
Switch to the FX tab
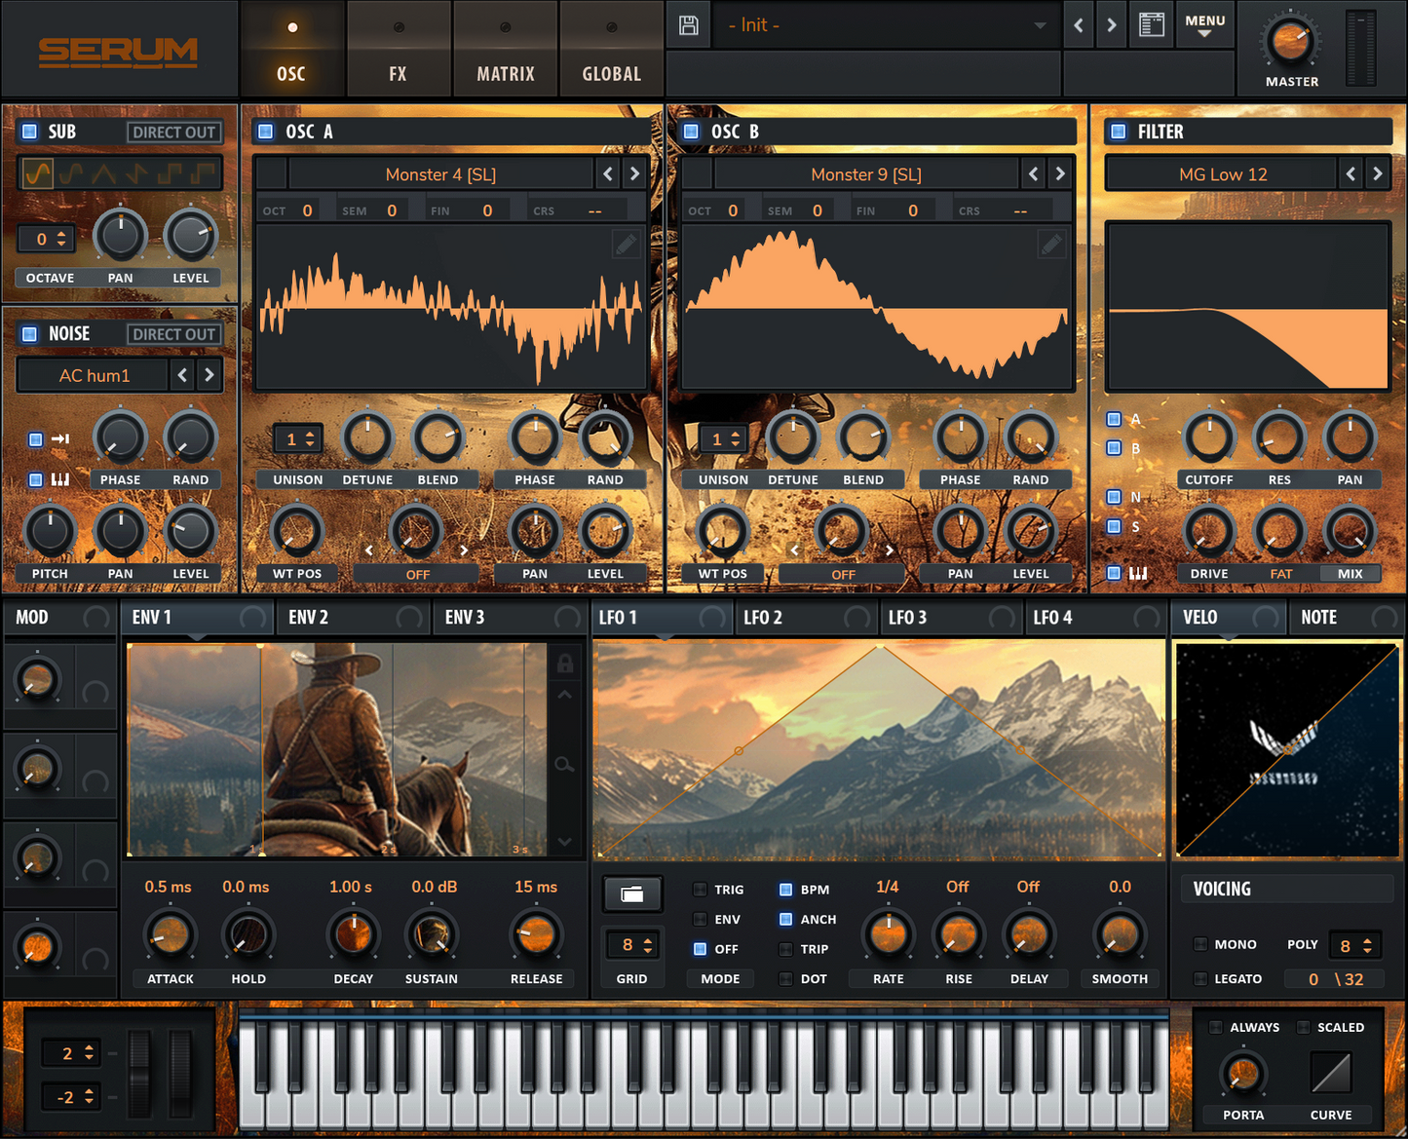coord(398,49)
